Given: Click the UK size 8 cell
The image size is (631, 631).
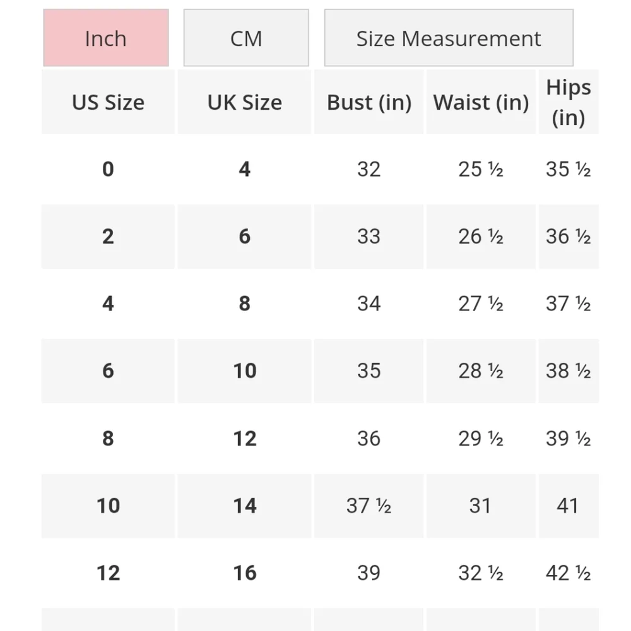Looking at the screenshot, I should [244, 304].
